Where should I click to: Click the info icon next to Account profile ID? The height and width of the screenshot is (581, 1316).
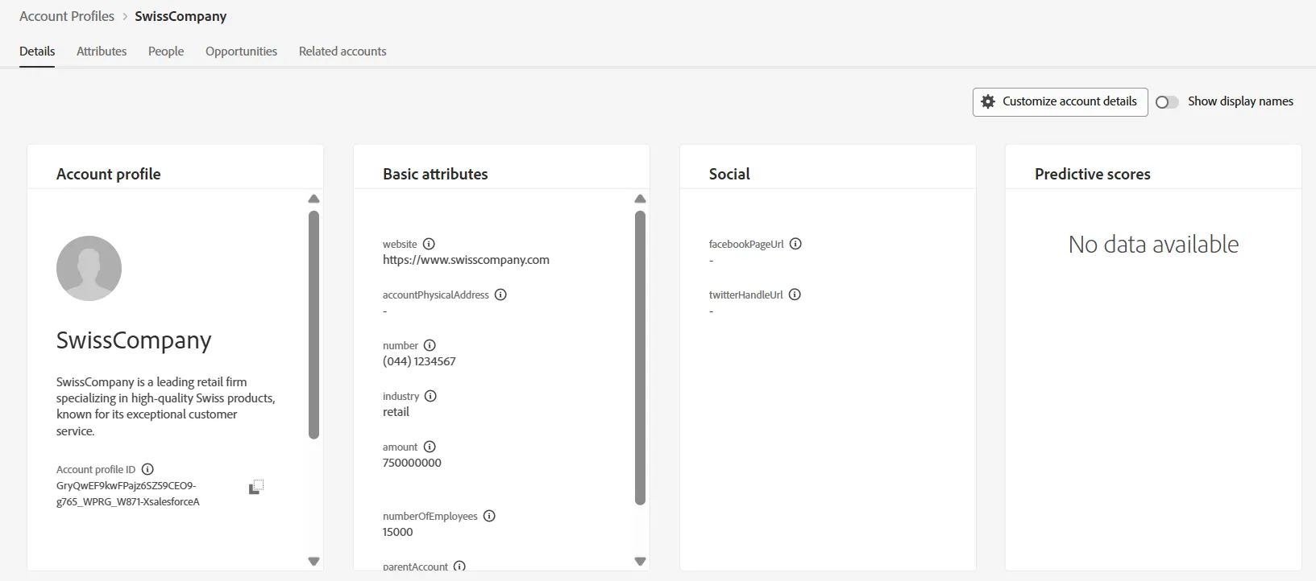coord(147,469)
